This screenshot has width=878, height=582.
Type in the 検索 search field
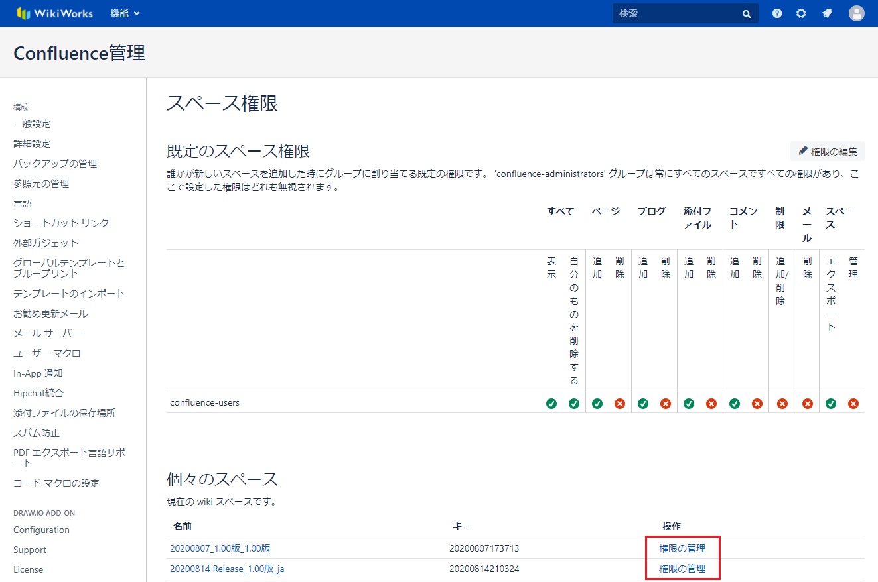coord(677,13)
